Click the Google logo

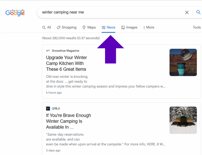pos(15,13)
